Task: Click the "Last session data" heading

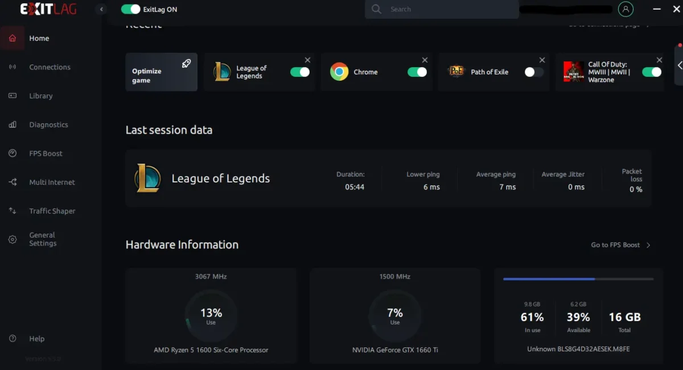Action: click(169, 130)
